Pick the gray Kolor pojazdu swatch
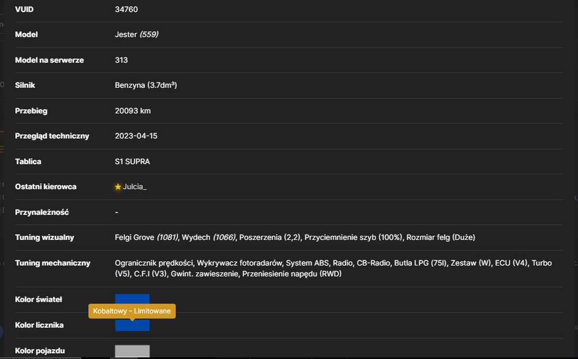The width and height of the screenshot is (578, 359). (132, 351)
